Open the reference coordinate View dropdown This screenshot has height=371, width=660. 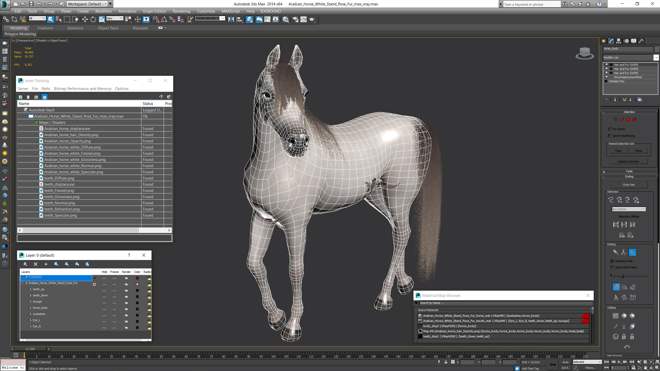click(x=114, y=18)
